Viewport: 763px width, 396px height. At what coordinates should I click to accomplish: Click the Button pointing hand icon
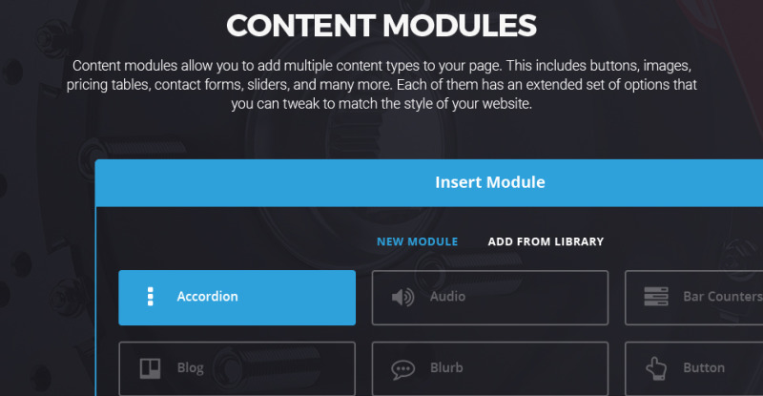coord(656,368)
